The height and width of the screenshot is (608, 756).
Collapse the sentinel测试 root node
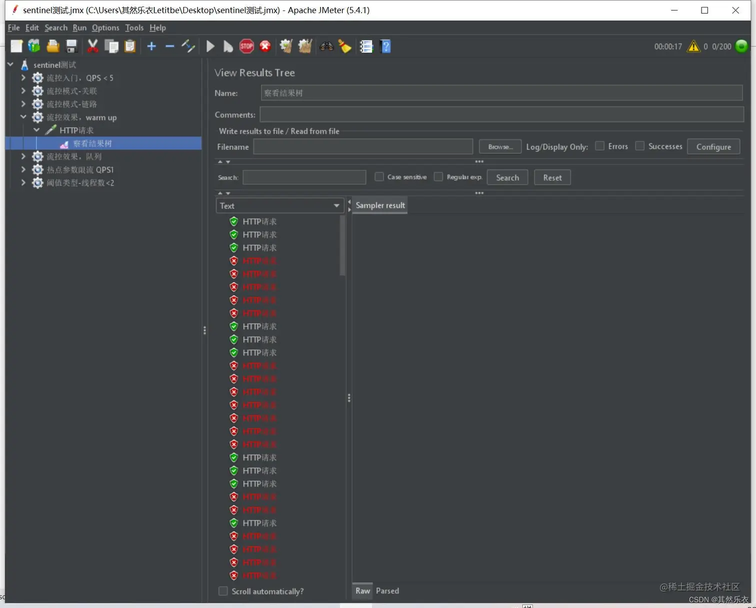(x=10, y=64)
